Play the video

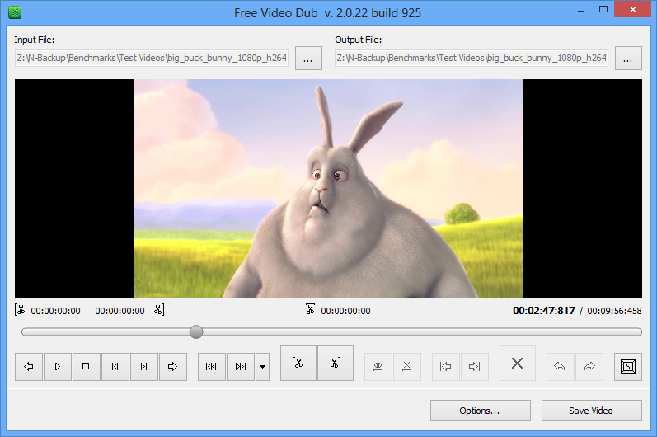[58, 367]
